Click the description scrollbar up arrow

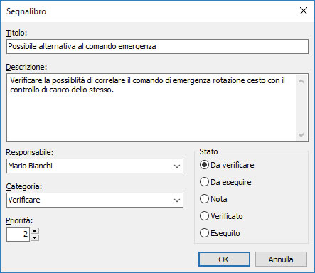click(301, 81)
